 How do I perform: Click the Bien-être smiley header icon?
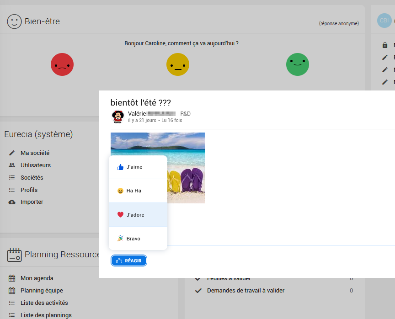point(14,21)
